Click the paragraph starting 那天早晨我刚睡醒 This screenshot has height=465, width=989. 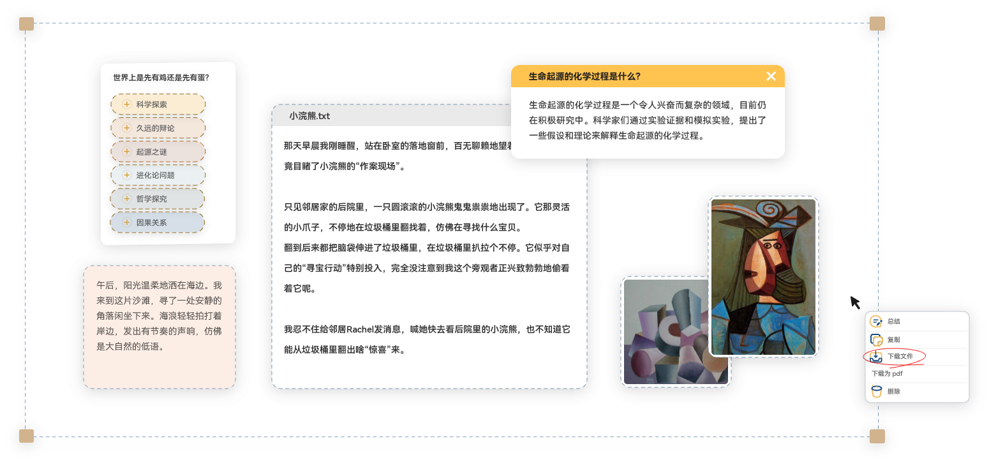pos(398,156)
